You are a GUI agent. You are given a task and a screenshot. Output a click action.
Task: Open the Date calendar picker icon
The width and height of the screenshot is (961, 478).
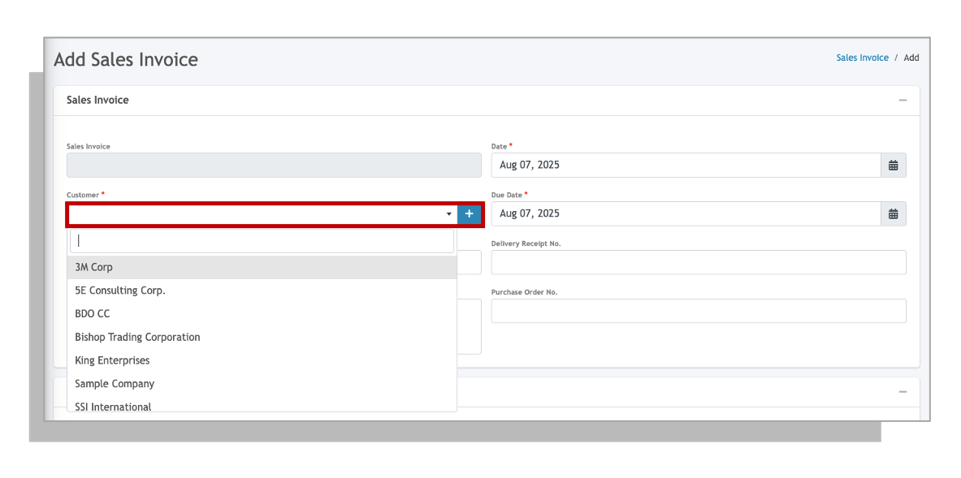(893, 166)
